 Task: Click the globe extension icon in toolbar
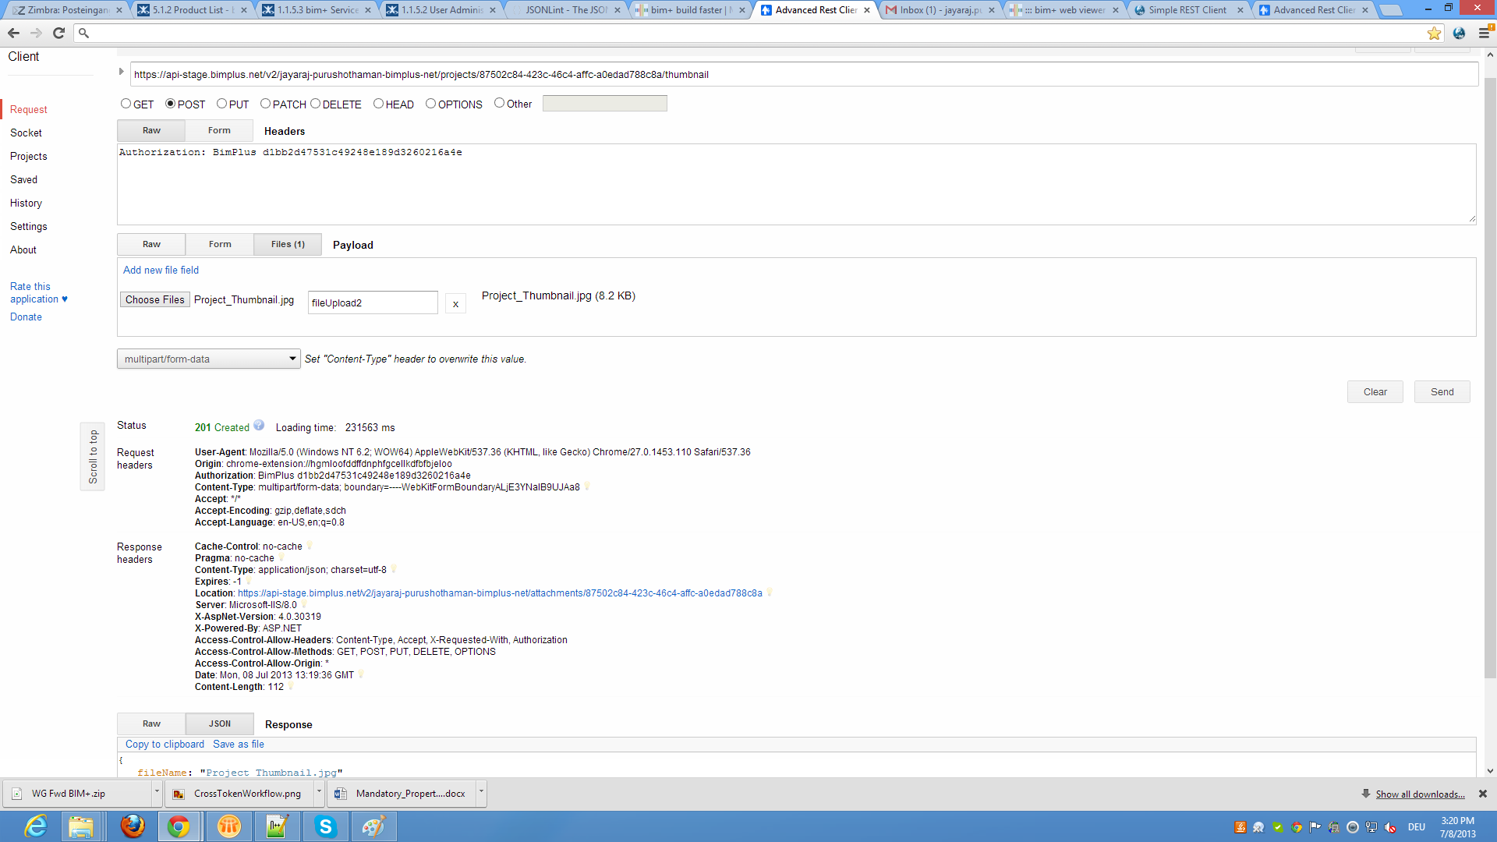coord(1459,33)
